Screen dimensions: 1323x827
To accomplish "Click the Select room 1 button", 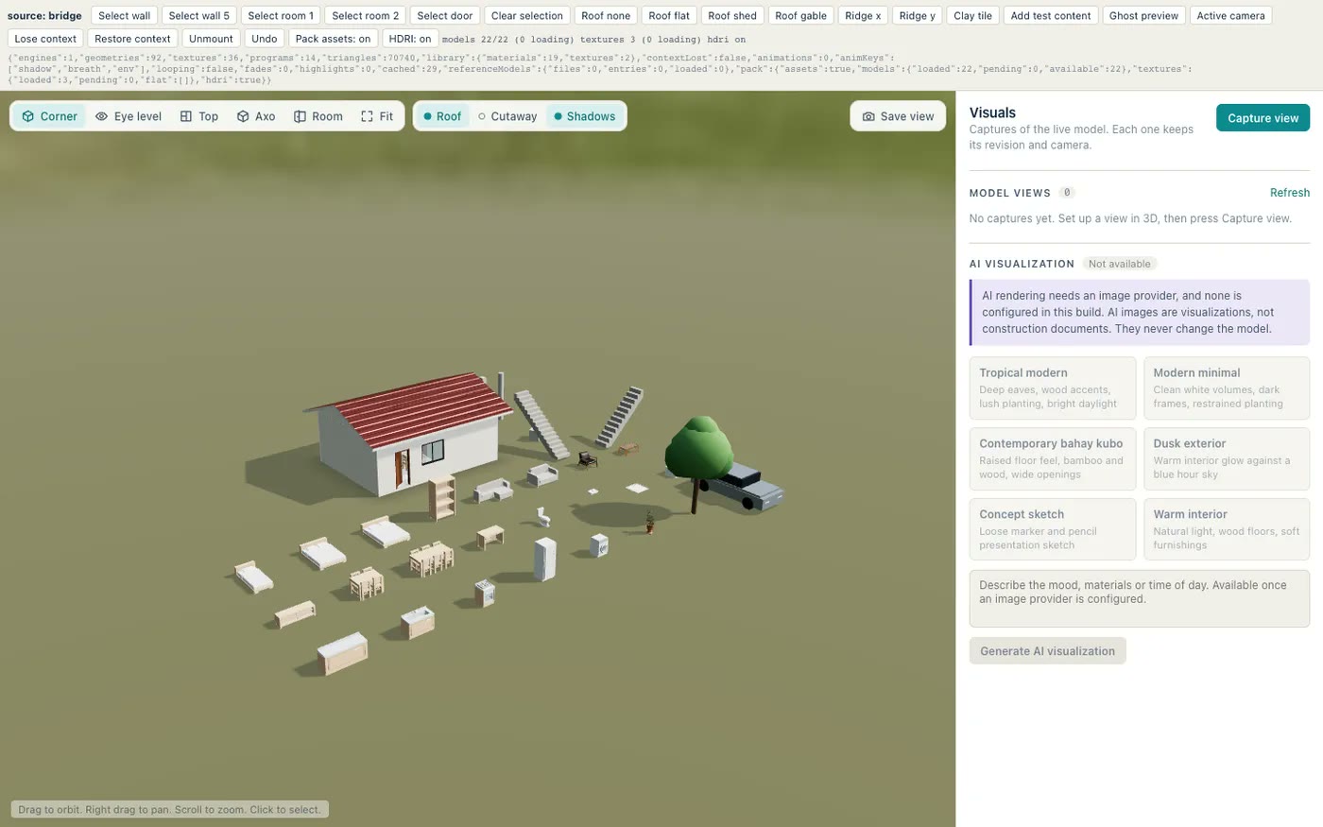I will [281, 16].
